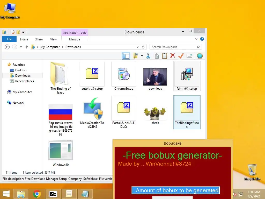Viewport: 265px width, 199px height.
Task: Open the Windows Start button
Action: tap(6, 194)
